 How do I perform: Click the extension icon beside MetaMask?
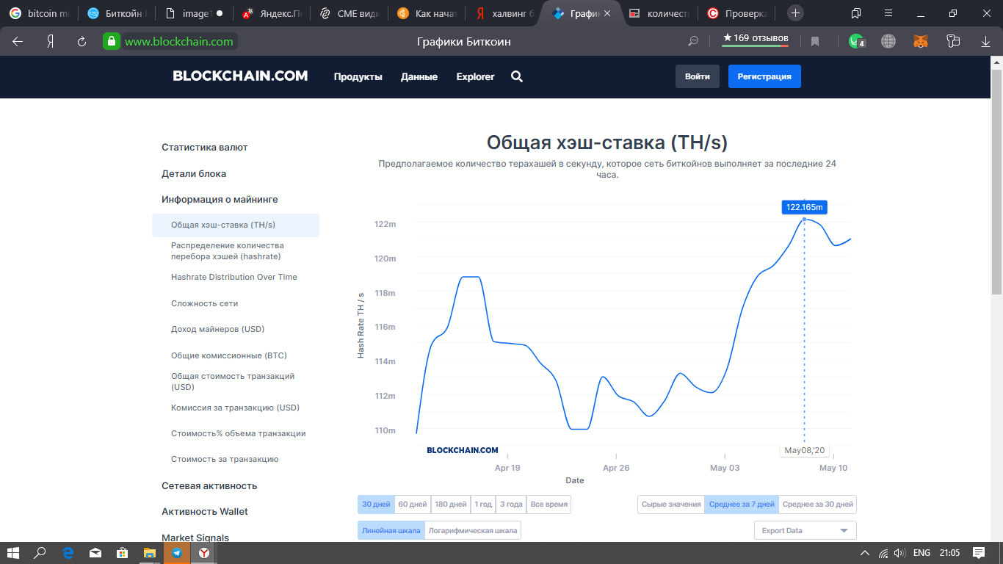point(953,42)
